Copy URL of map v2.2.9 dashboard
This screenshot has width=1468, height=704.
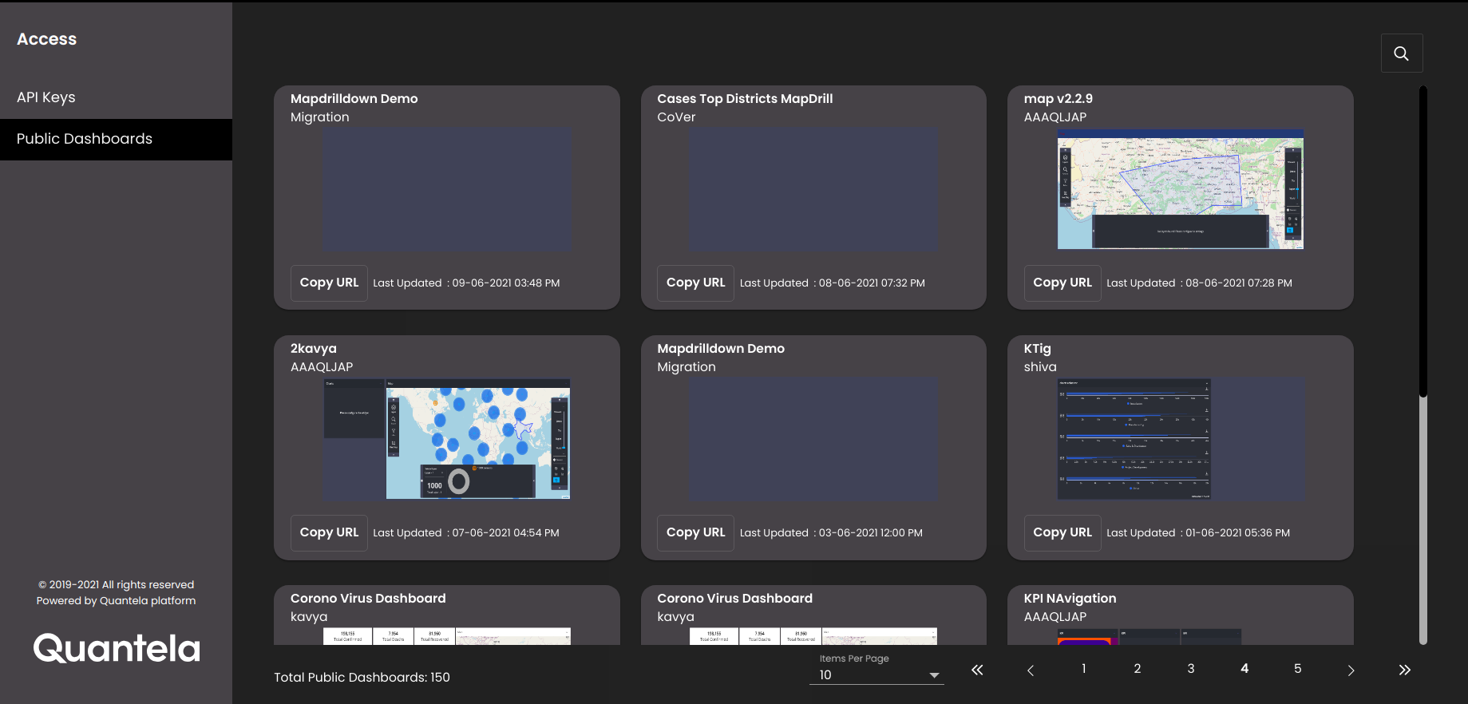[1062, 283]
